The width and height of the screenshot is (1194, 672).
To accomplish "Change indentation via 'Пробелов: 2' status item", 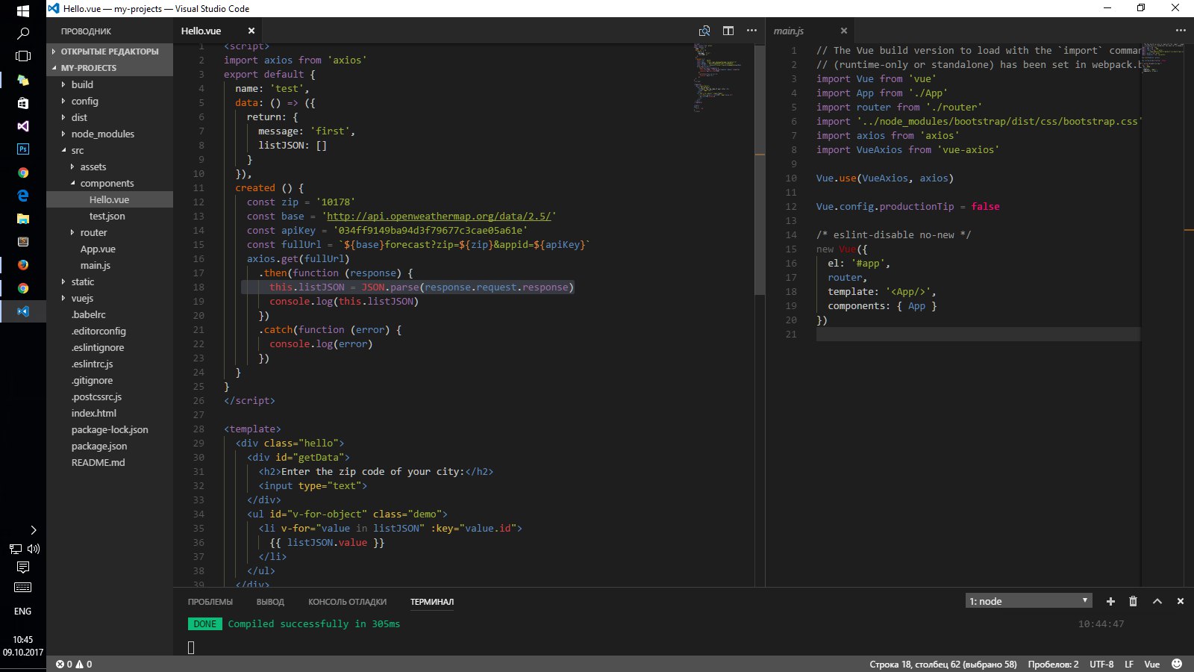I will [1053, 664].
